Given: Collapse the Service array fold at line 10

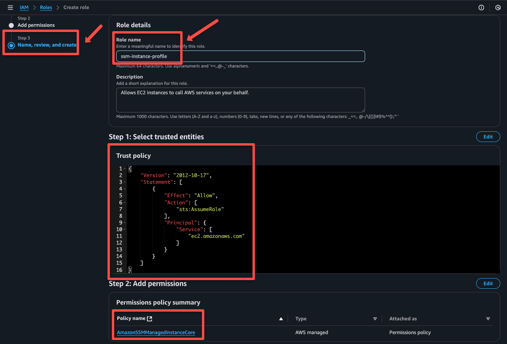Looking at the screenshot, I should point(125,229).
